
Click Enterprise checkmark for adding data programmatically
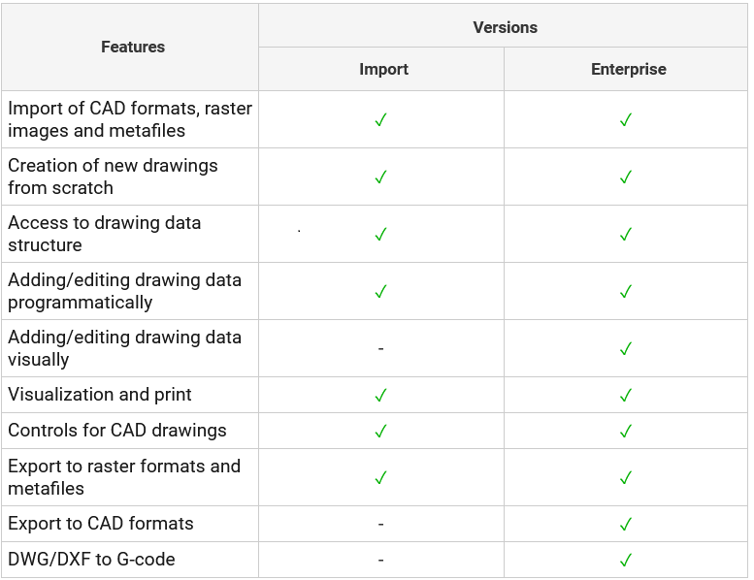(x=626, y=292)
